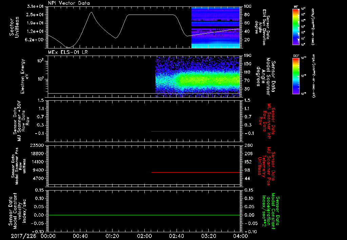
Task: Click the 152 telemetry tick label
Action: pos(248,162)
